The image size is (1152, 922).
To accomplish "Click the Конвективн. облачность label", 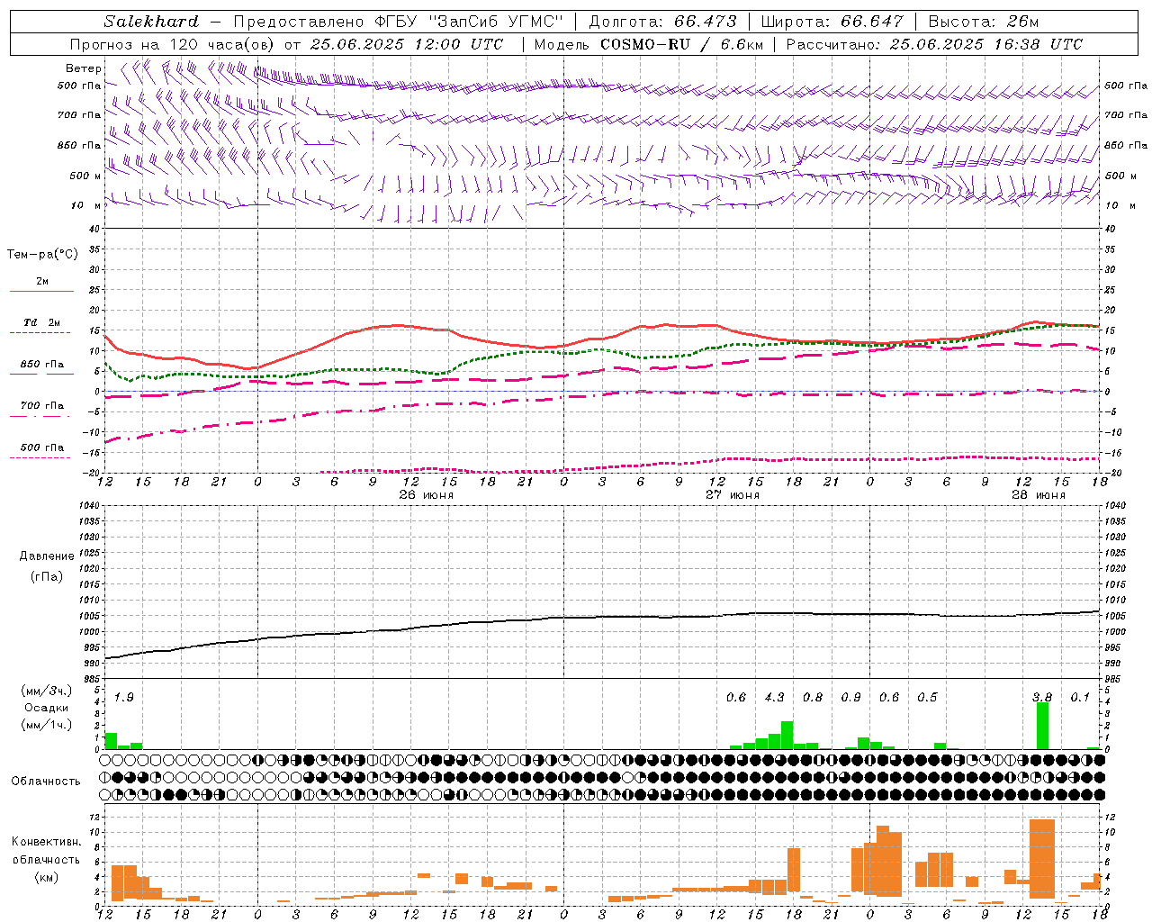I will pos(46,850).
